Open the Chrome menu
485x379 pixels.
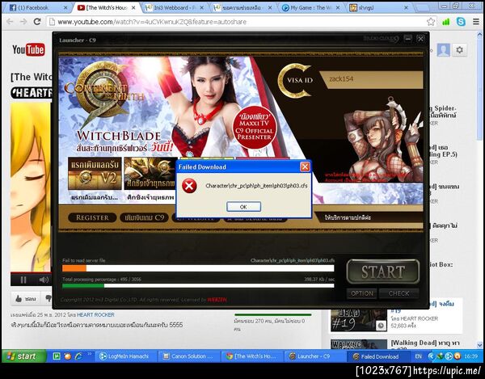point(476,22)
